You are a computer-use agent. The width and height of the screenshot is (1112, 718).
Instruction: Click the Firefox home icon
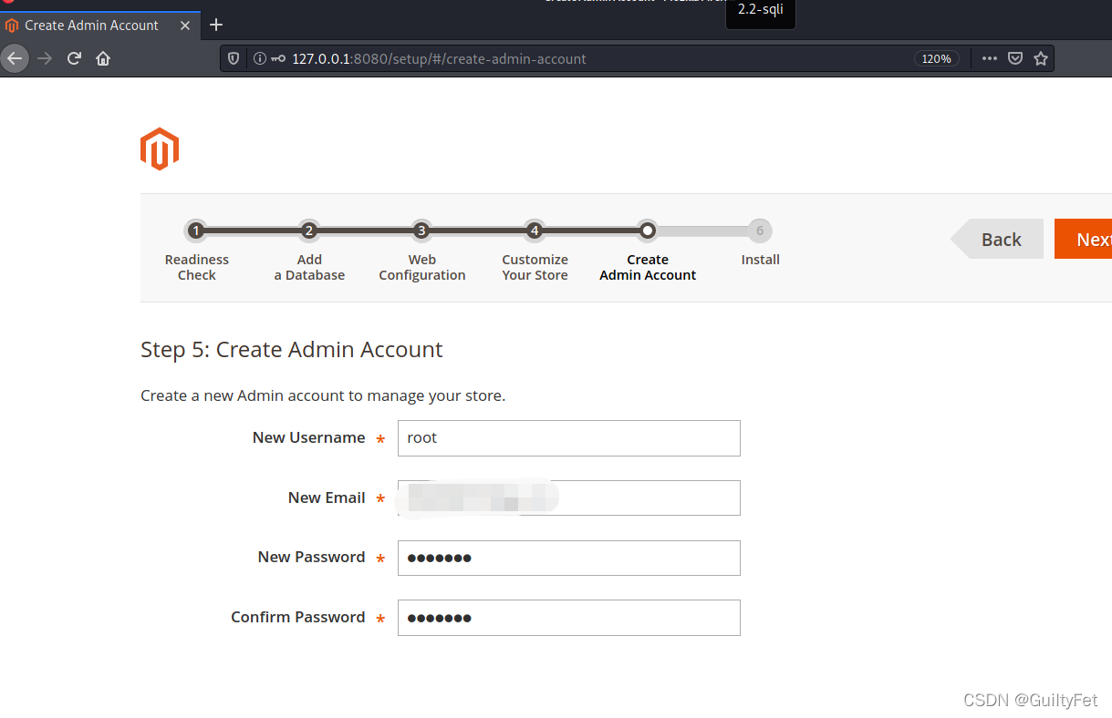click(x=102, y=58)
